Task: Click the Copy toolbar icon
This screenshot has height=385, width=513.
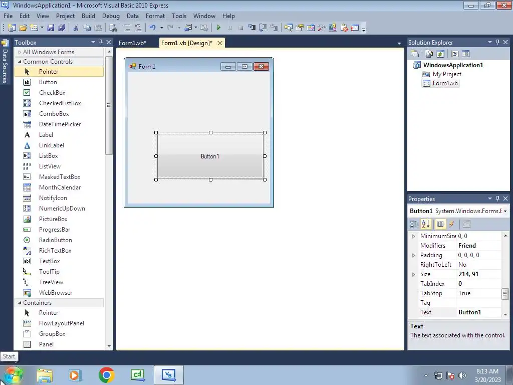Action: [87, 28]
